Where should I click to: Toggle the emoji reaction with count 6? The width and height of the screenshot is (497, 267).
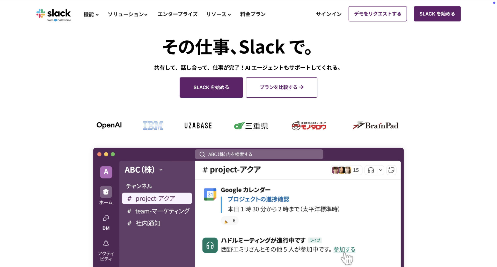click(229, 220)
